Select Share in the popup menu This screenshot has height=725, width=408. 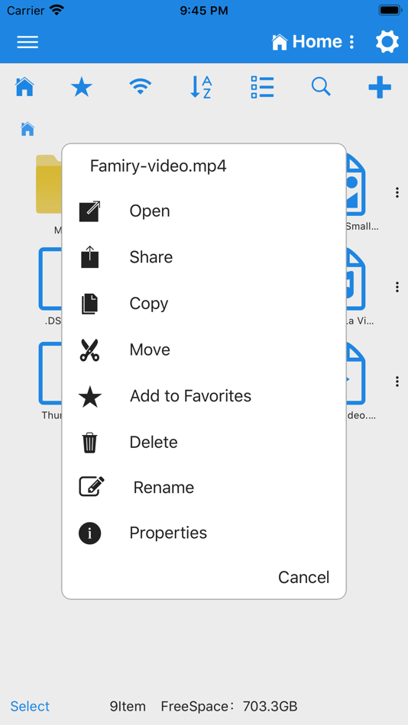(204, 257)
